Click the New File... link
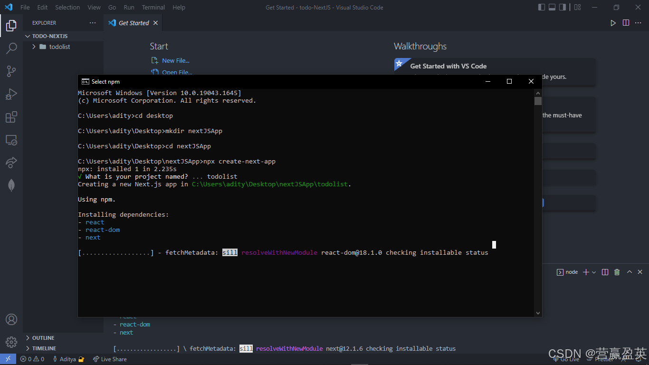The width and height of the screenshot is (649, 365). (x=175, y=60)
